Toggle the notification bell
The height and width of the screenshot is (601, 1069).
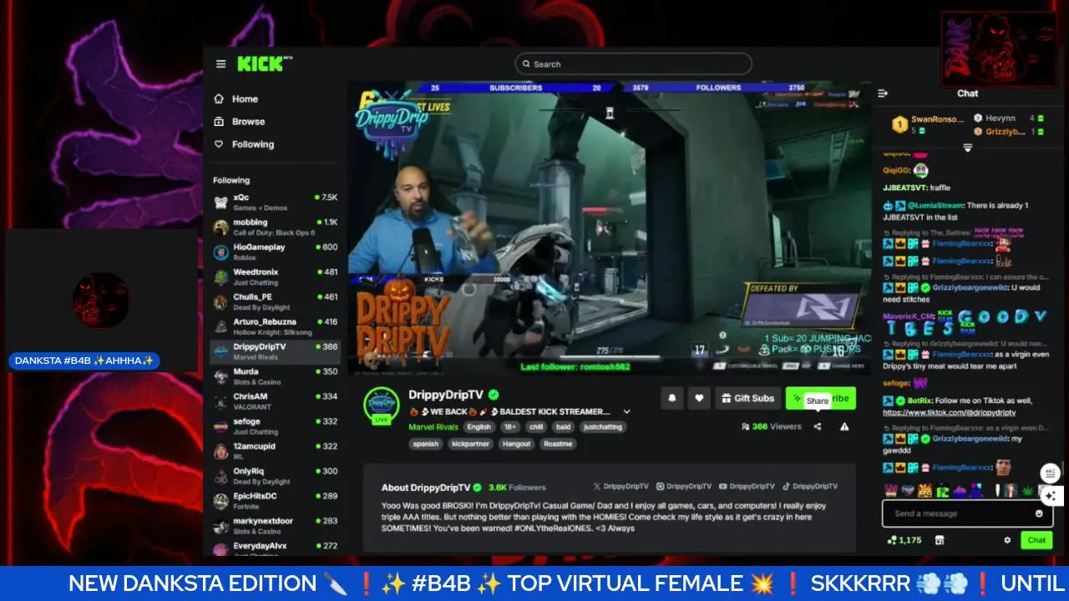pos(672,398)
